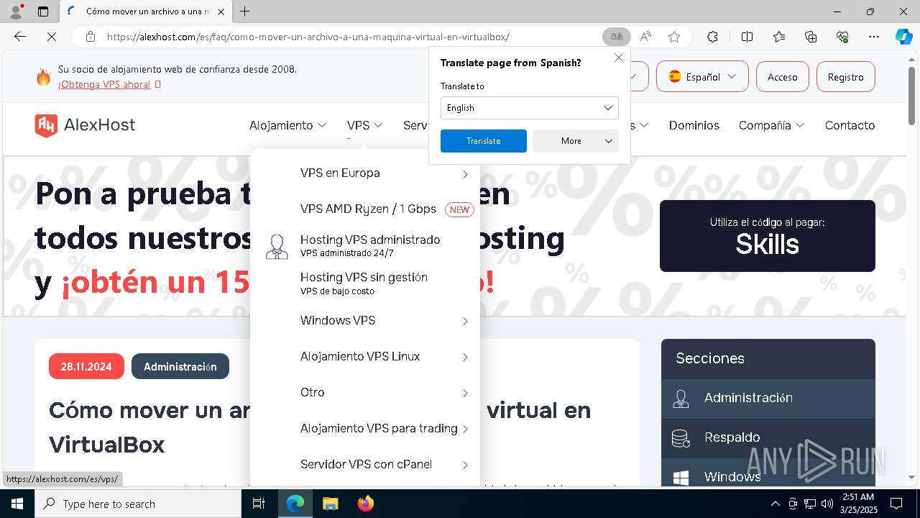Open browser Extensions puzzle icon
This screenshot has width=920, height=518.
point(712,37)
